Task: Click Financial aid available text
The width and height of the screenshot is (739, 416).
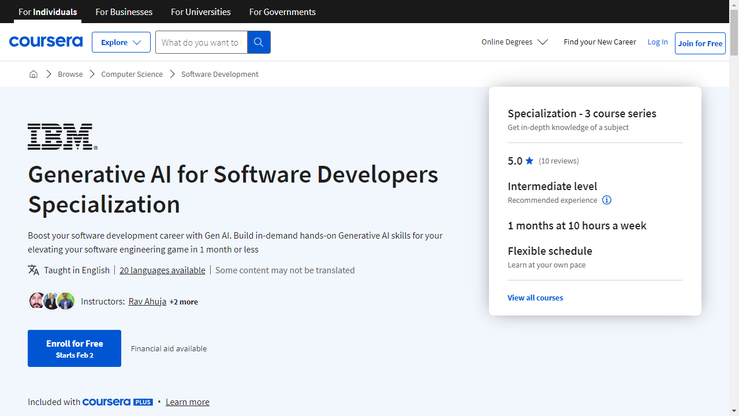Action: pyautogui.click(x=169, y=348)
